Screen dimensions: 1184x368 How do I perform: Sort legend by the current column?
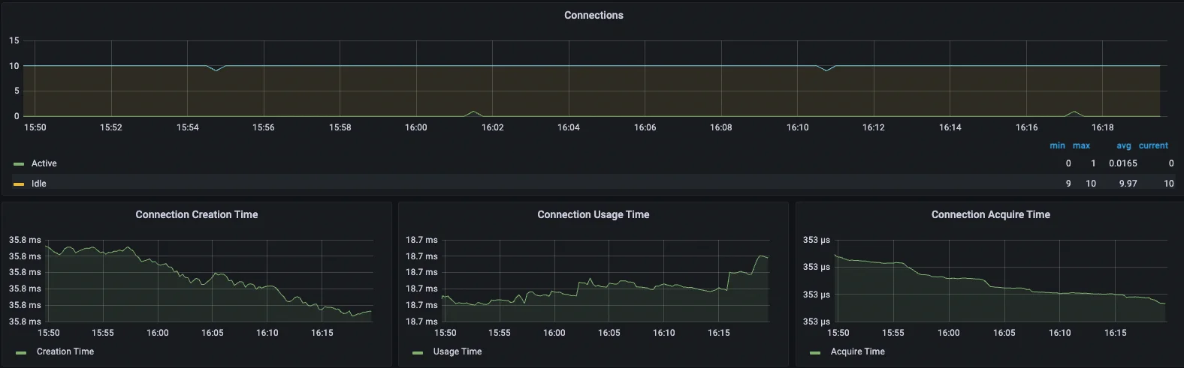pos(1153,145)
